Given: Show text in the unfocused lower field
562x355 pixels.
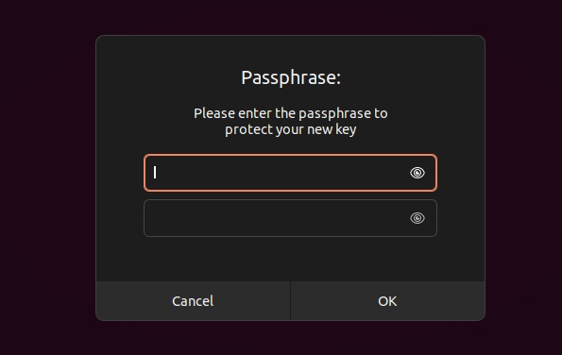Looking at the screenshot, I should point(417,218).
